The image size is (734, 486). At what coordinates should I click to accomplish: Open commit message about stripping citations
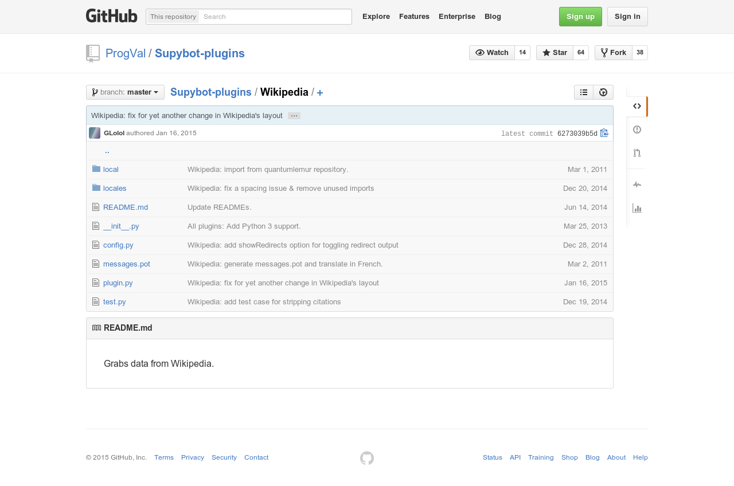[264, 302]
